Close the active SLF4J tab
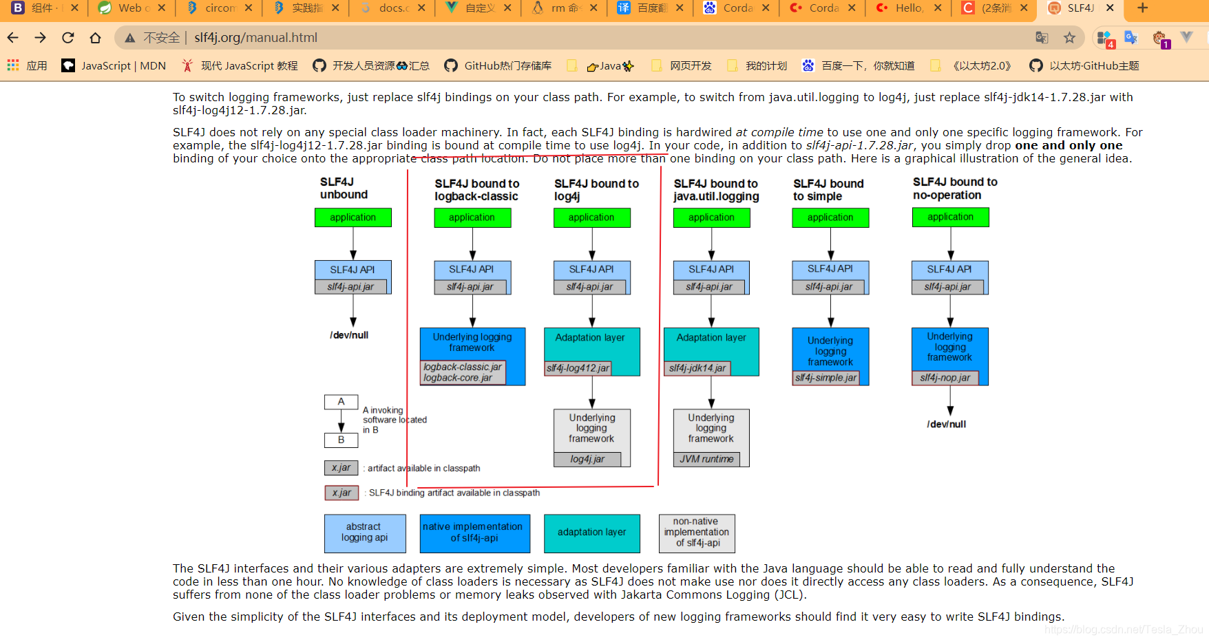The height and width of the screenshot is (642, 1209). tap(1110, 8)
